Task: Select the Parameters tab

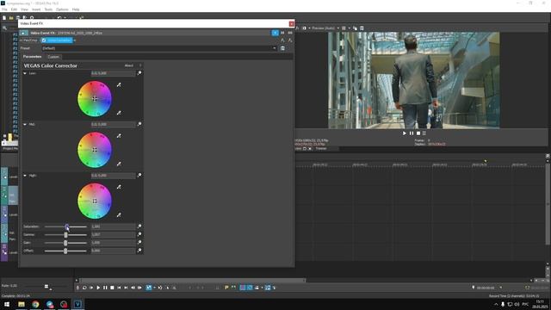Action: pyautogui.click(x=33, y=57)
